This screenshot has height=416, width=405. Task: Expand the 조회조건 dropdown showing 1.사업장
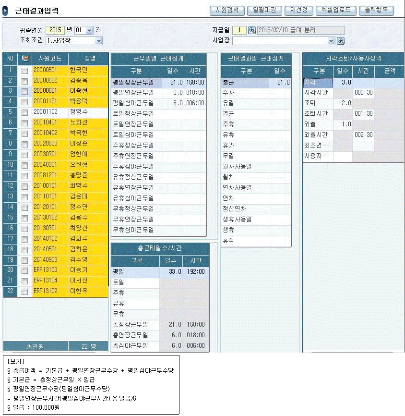(x=99, y=41)
